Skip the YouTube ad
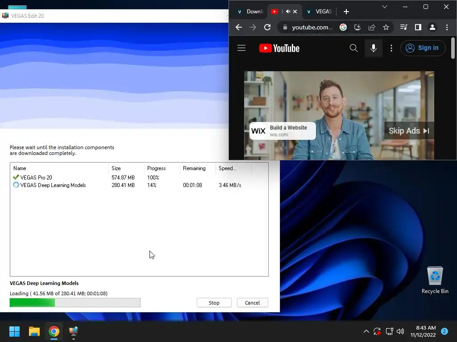 pos(409,131)
